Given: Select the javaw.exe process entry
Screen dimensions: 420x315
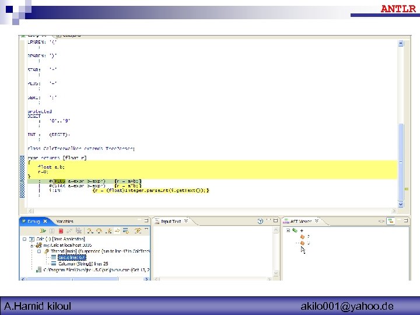Looking at the screenshot, I should click(96, 270).
